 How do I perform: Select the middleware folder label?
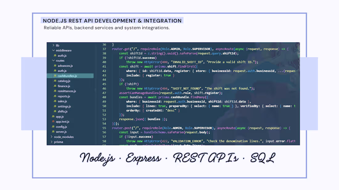pos(63,50)
